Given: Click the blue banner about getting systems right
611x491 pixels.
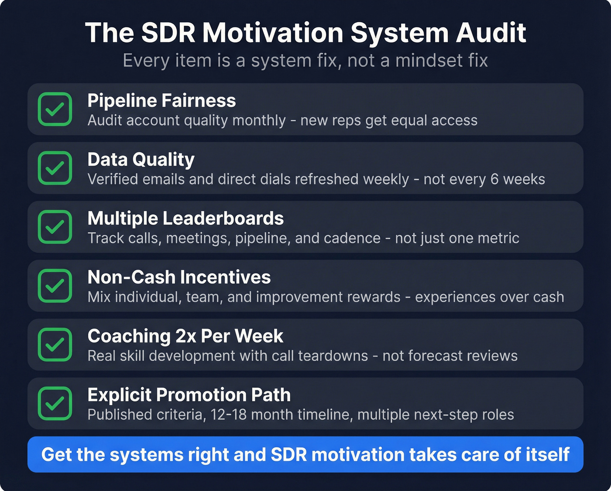Looking at the screenshot, I should 305,454.
